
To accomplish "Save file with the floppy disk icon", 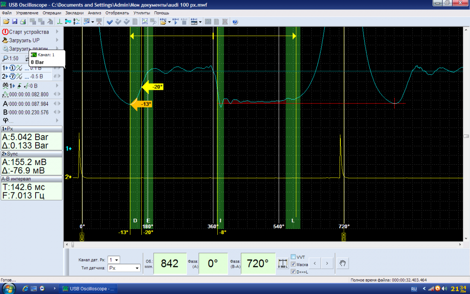I will pos(14,22).
